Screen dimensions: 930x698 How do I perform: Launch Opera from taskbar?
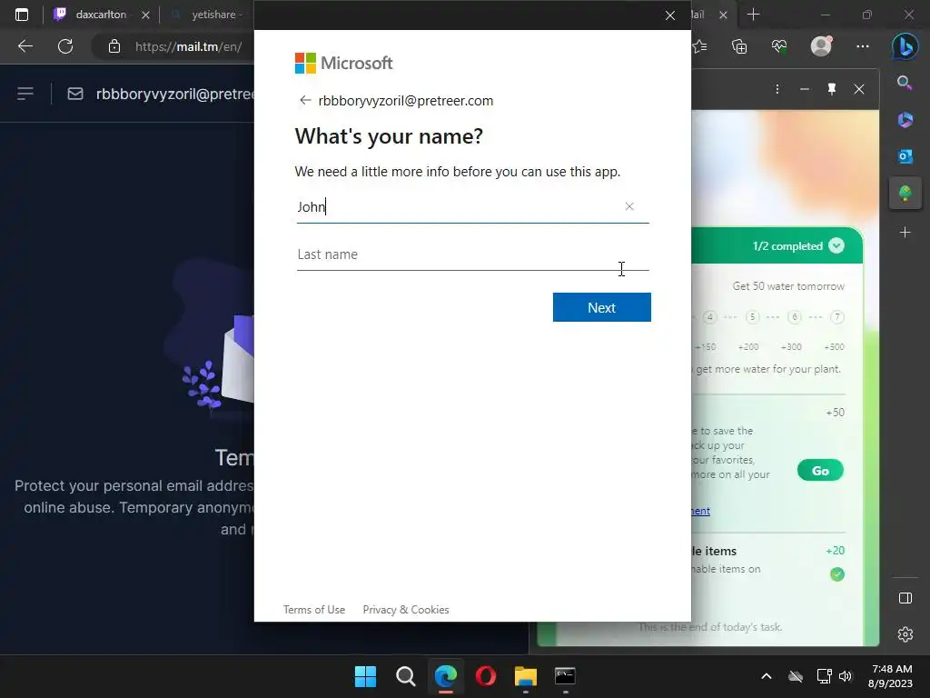point(486,676)
